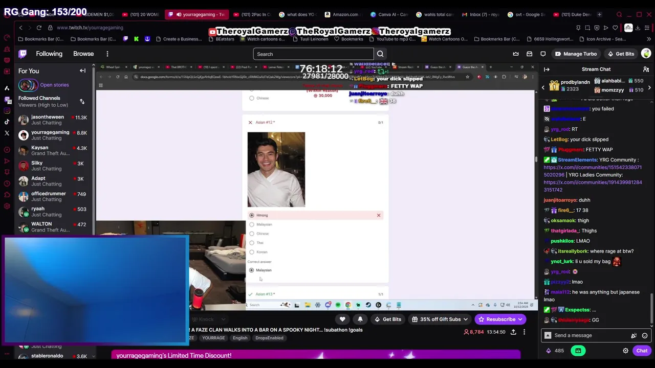Open stream options three-dot menu
655x368 pixels.
coord(524,332)
